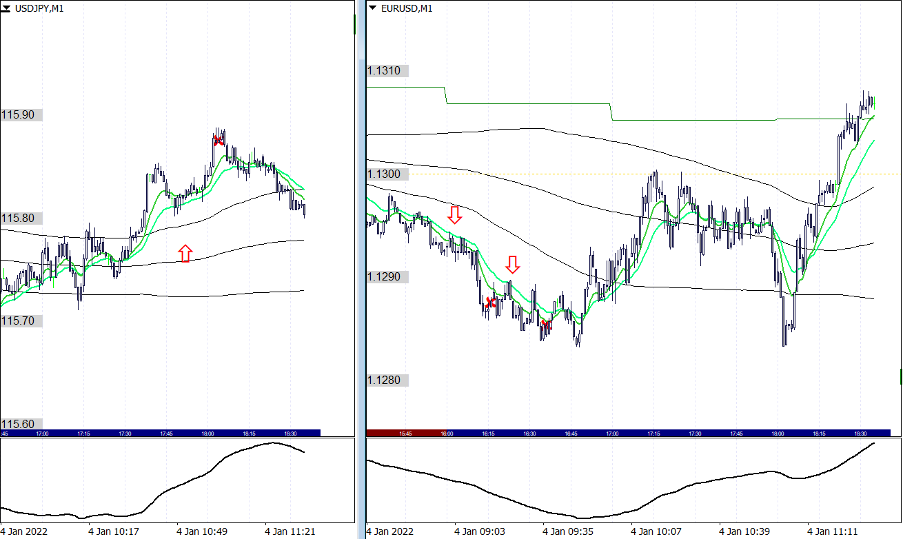Click the first red down arrow on EURUSD
The height and width of the screenshot is (539, 903).
click(454, 214)
